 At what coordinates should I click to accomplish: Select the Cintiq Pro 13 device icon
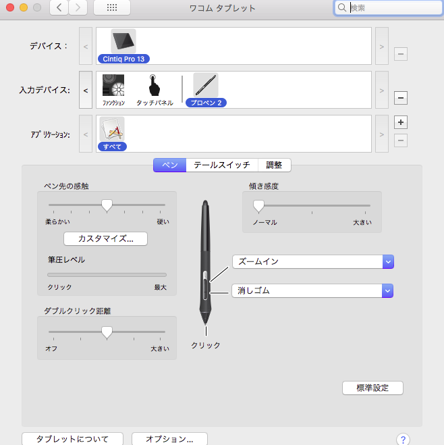tap(123, 42)
